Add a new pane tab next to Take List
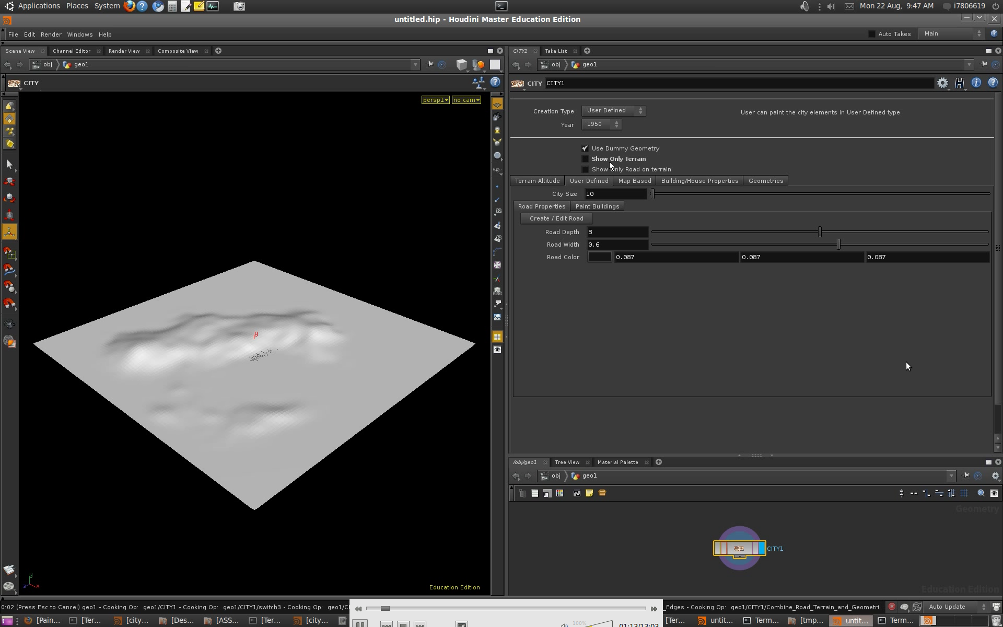1003x627 pixels. tap(587, 51)
